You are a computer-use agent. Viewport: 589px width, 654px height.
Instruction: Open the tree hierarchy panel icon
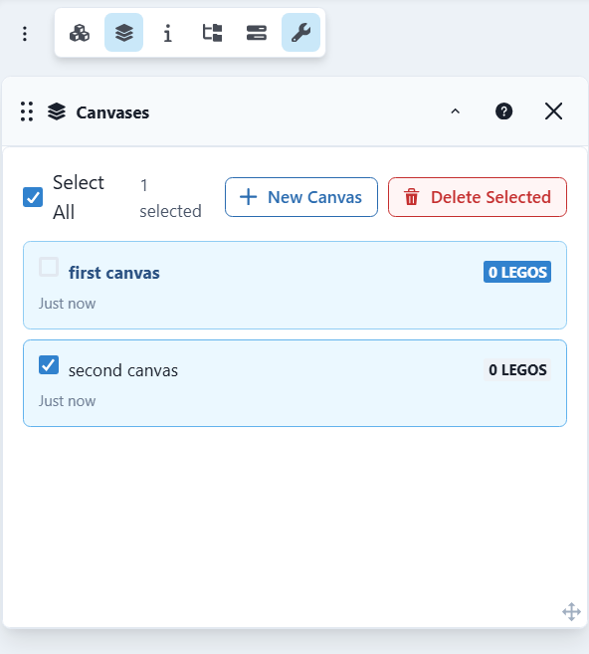212,33
